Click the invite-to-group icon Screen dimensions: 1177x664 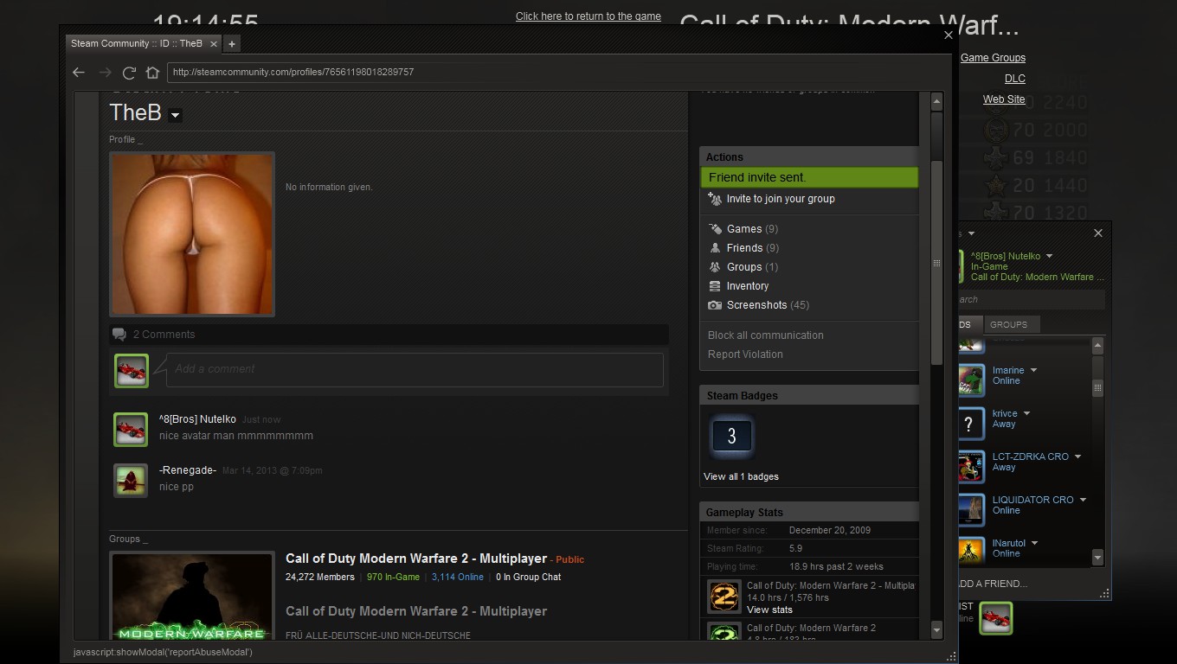[x=715, y=199]
